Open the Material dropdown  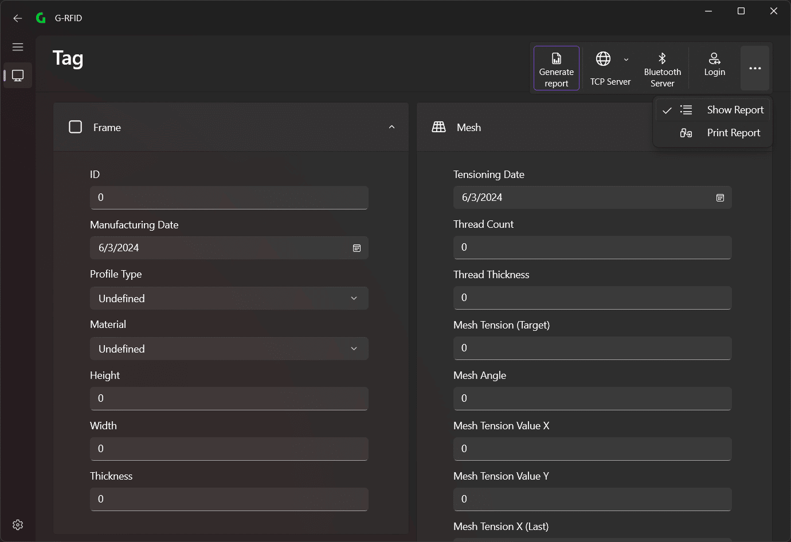(x=229, y=349)
